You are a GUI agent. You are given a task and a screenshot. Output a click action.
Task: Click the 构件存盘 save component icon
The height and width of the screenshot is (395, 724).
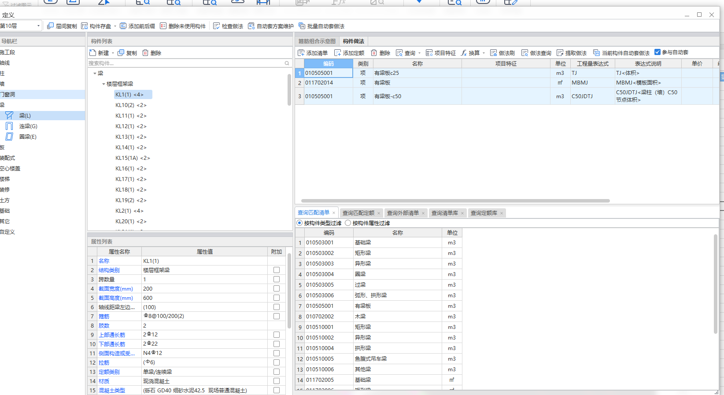pyautogui.click(x=85, y=26)
